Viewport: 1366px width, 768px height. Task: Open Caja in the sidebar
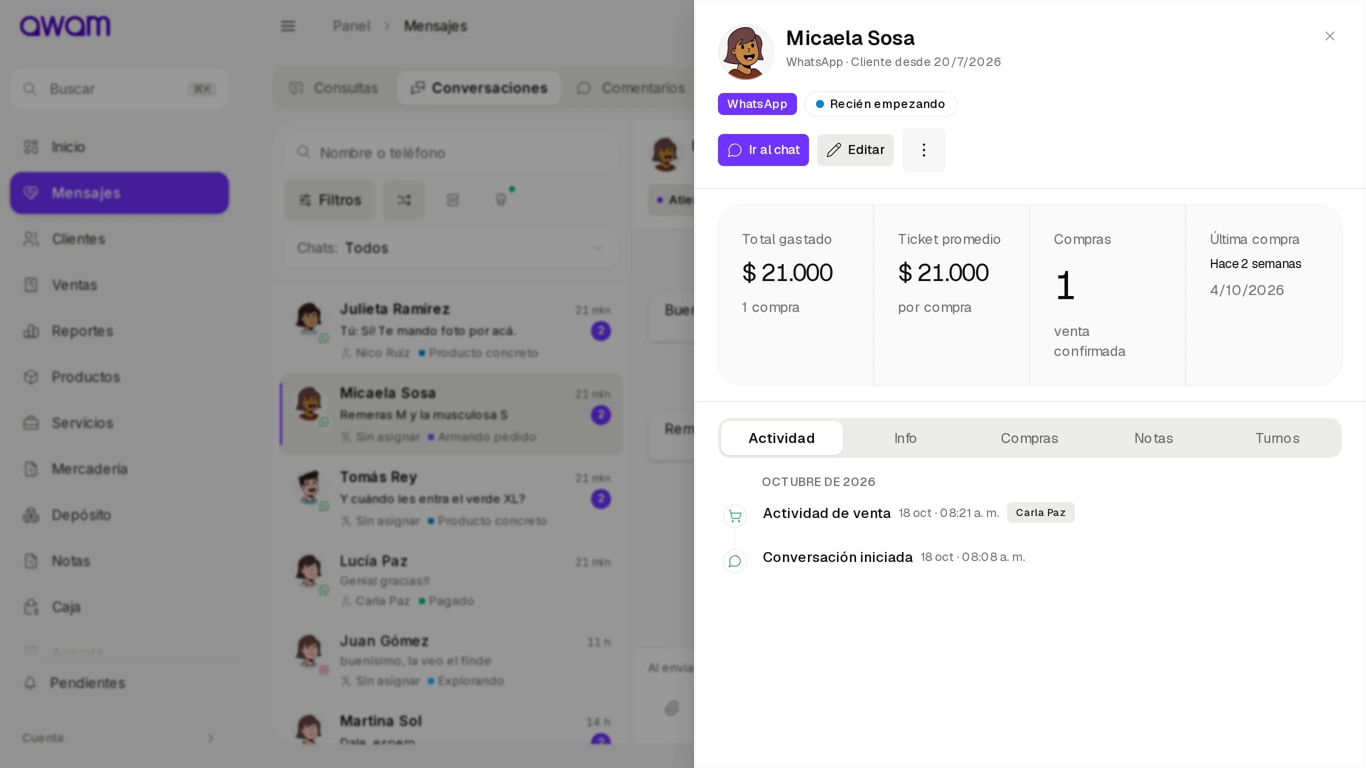tap(119, 607)
